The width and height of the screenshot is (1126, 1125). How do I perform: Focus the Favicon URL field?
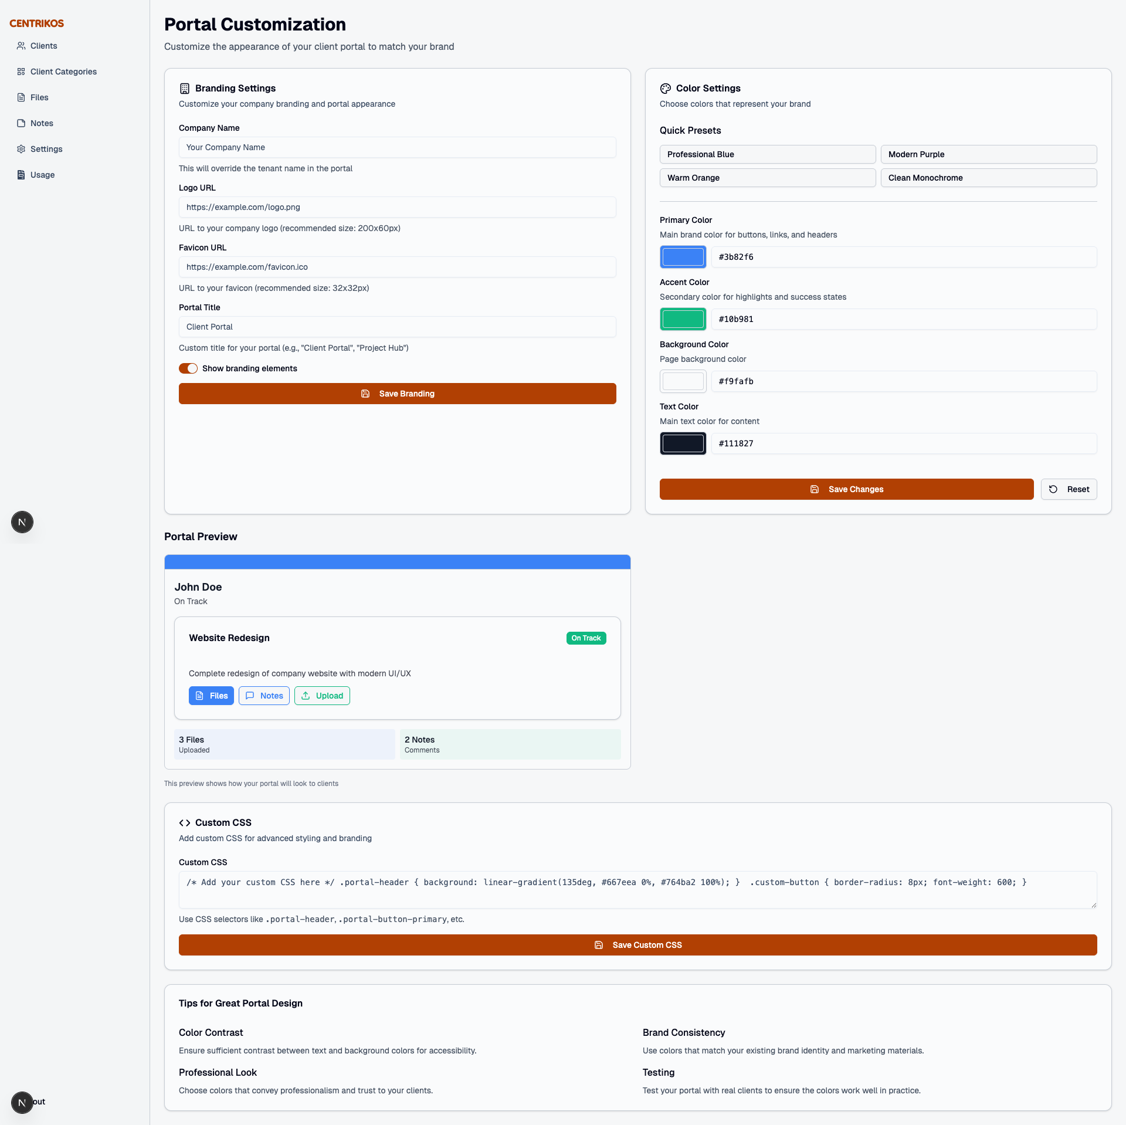click(398, 267)
